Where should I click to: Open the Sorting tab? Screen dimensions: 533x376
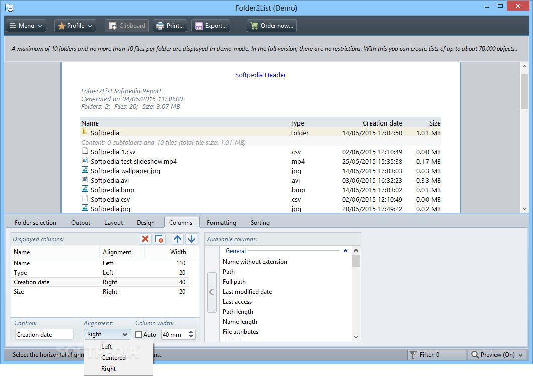pyautogui.click(x=260, y=223)
